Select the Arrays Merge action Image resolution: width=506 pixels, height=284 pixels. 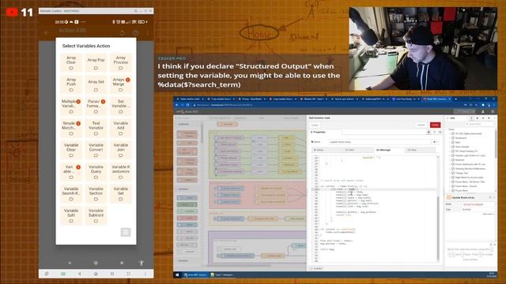pos(120,84)
